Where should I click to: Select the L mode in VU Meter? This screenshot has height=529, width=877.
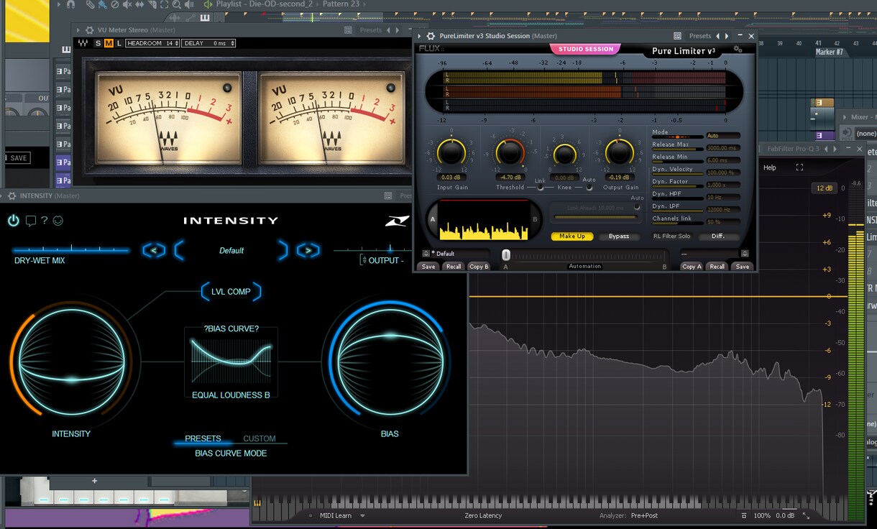coord(119,43)
